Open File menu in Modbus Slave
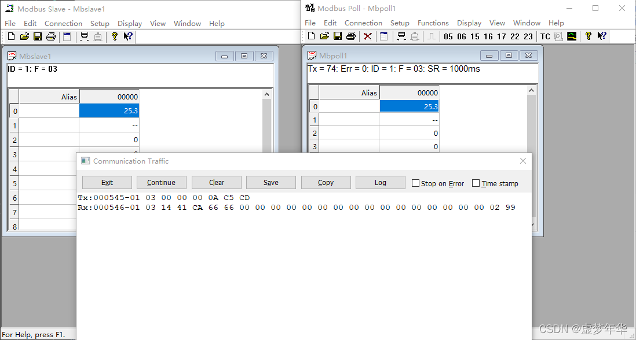Screen dimensions: 636x340 (10, 24)
